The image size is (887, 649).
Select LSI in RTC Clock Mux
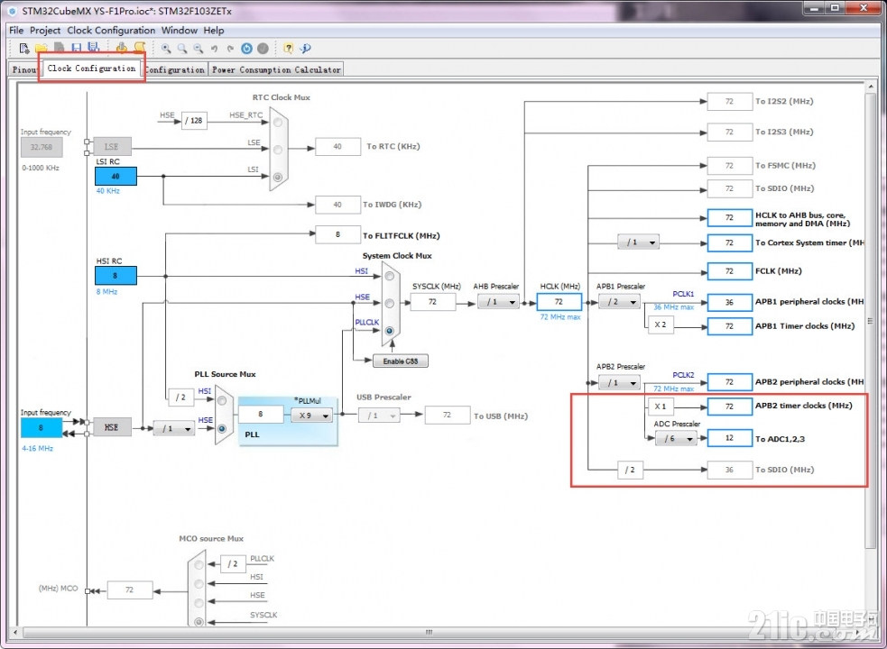pyautogui.click(x=278, y=177)
